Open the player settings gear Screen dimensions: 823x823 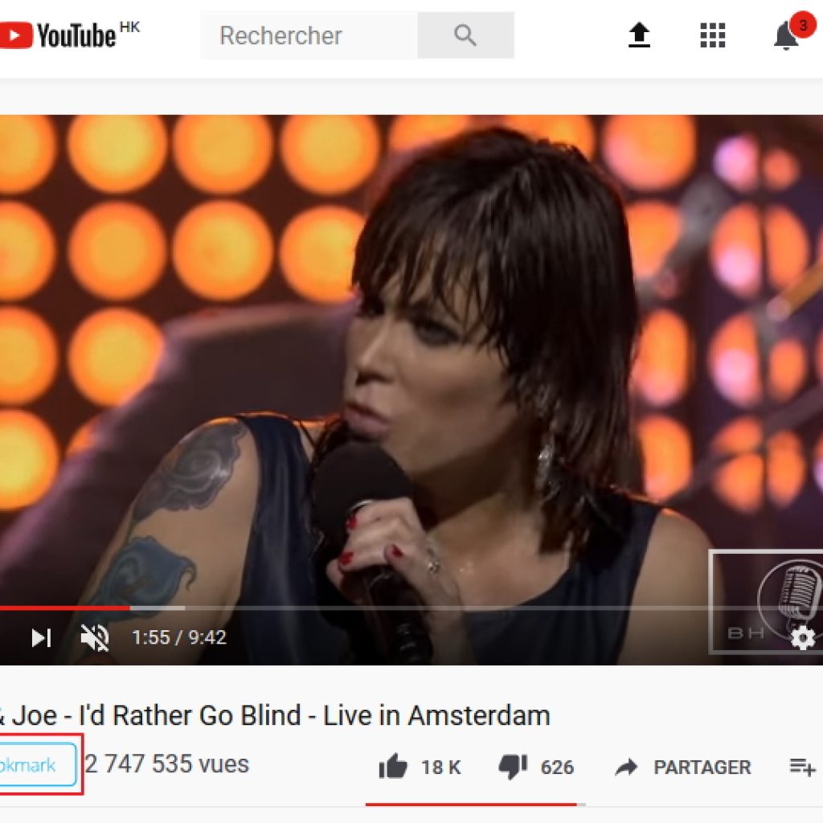(x=803, y=638)
